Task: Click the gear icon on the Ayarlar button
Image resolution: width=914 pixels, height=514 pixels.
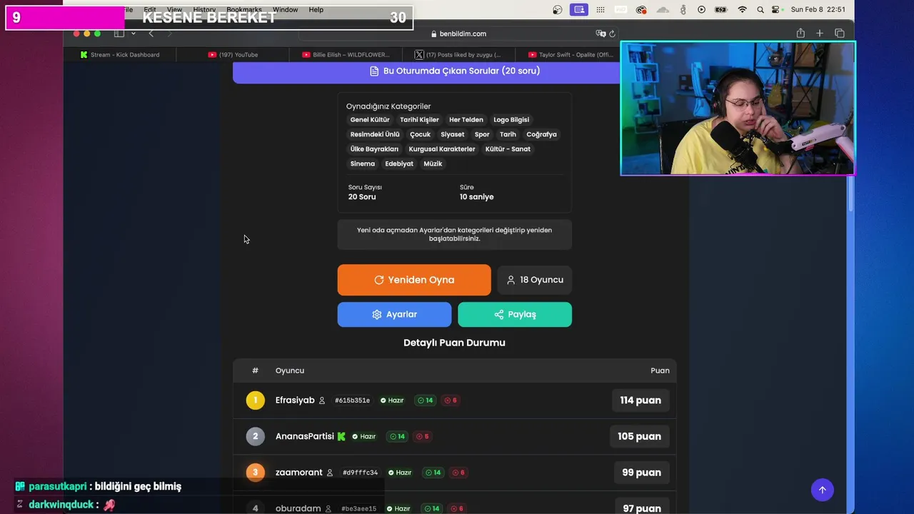Action: tap(377, 314)
